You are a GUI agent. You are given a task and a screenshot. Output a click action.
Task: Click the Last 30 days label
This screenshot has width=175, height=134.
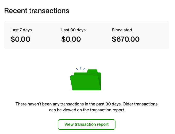pos(73,30)
